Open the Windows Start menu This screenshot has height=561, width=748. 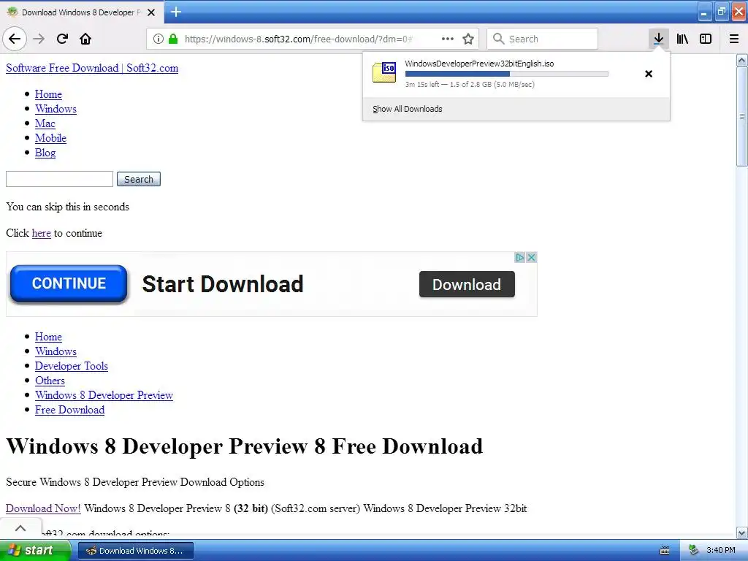pos(34,550)
